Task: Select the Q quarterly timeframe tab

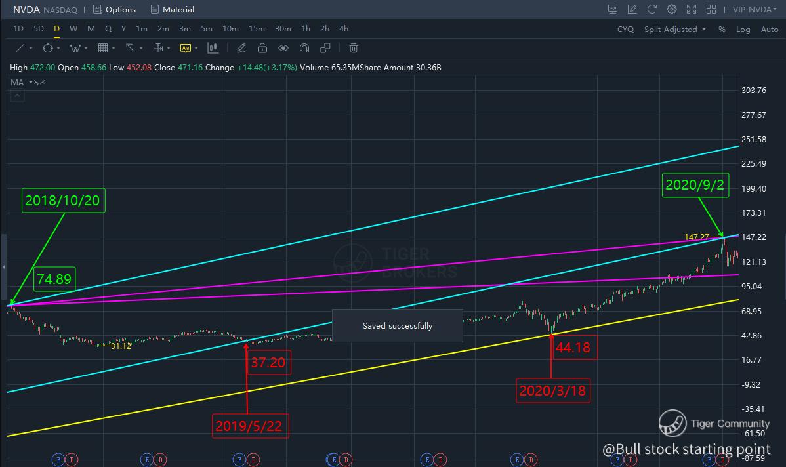Action: 108,29
